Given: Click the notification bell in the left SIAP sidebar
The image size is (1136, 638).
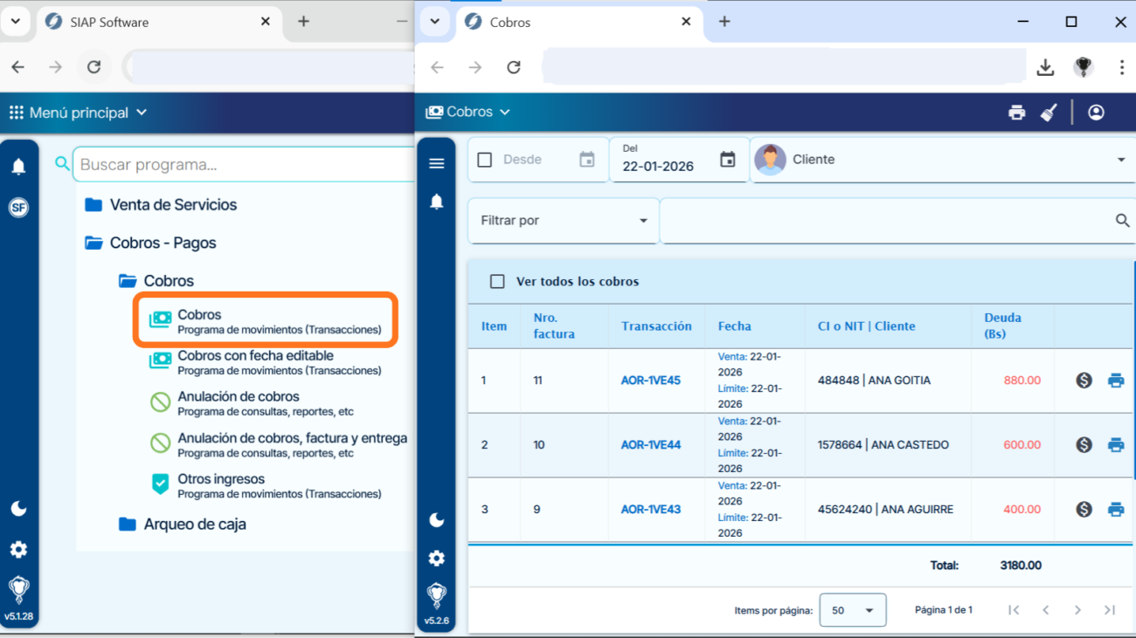Looking at the screenshot, I should coord(18,167).
